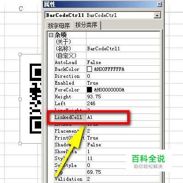Viewport: 183px width, 183px height.
Task: Click the barcode's top-left resize handle
Action: coord(20,54)
